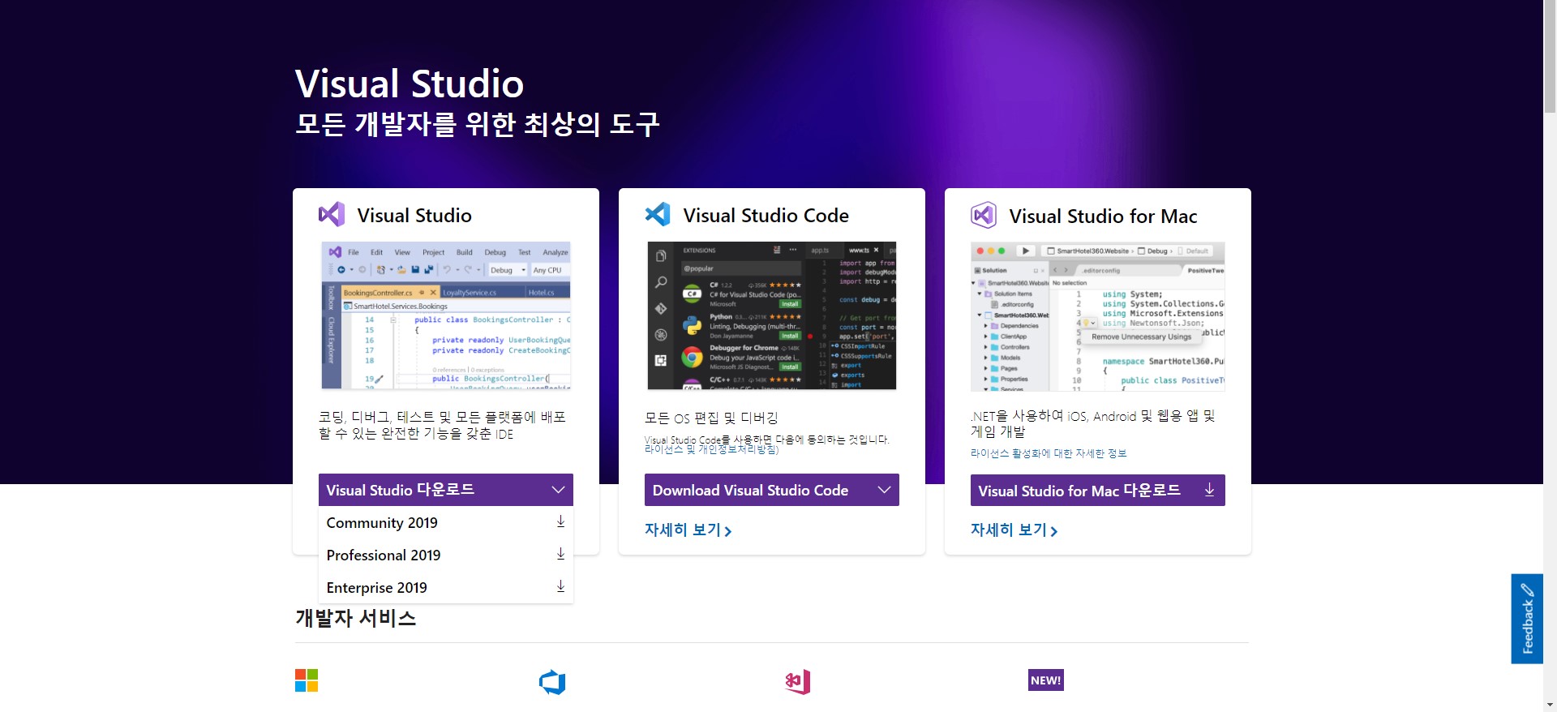Click the Visual Studio for Mac card title
The image size is (1557, 712).
[x=1103, y=216]
